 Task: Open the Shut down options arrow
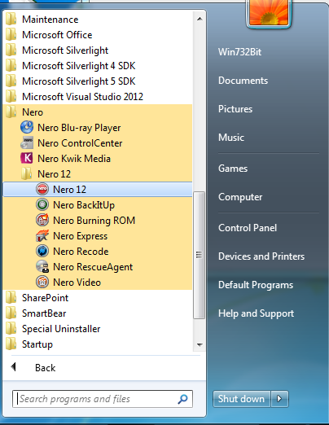(x=279, y=399)
